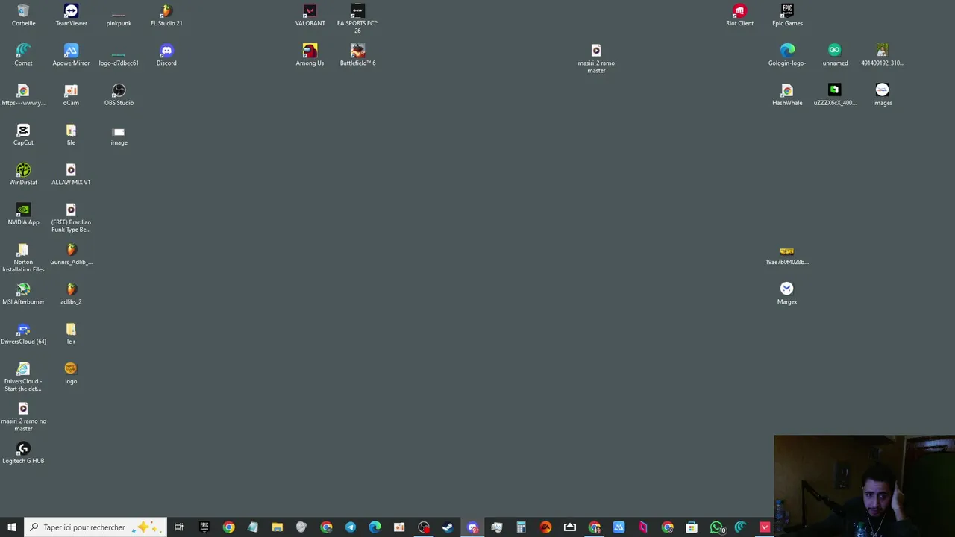Select masiri_2 ramo no master file
This screenshot has width=955, height=537.
click(x=23, y=416)
